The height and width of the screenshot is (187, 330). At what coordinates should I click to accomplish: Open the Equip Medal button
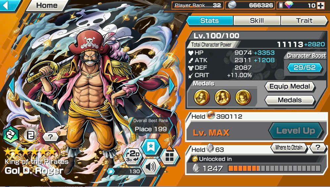click(290, 86)
